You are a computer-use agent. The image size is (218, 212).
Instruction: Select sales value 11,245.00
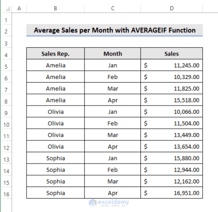(x=172, y=65)
